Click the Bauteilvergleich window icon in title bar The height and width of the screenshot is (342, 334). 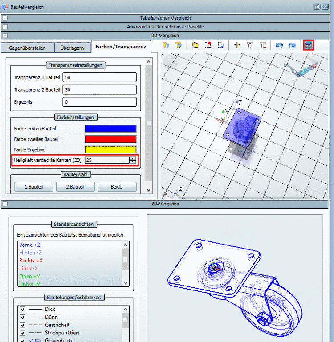pyautogui.click(x=5, y=7)
